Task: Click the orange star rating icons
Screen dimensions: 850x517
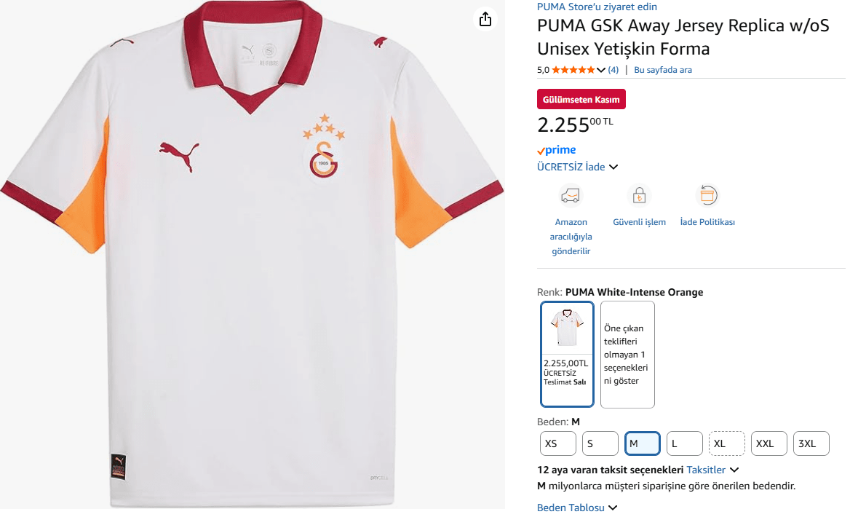Action: [573, 70]
